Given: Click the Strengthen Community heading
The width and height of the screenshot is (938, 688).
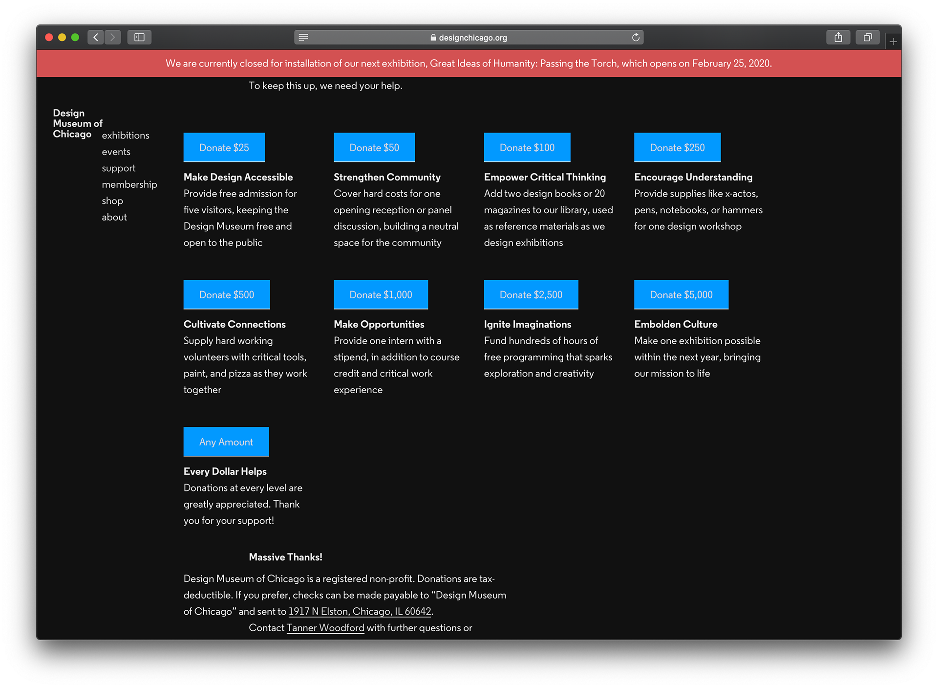Looking at the screenshot, I should (x=387, y=177).
